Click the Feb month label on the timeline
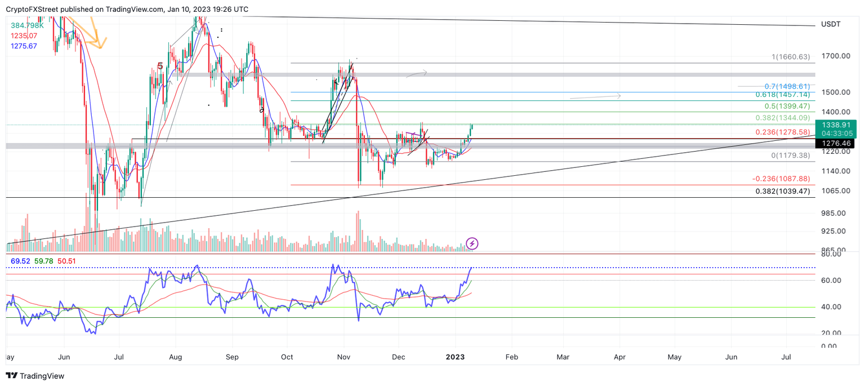 pos(511,357)
